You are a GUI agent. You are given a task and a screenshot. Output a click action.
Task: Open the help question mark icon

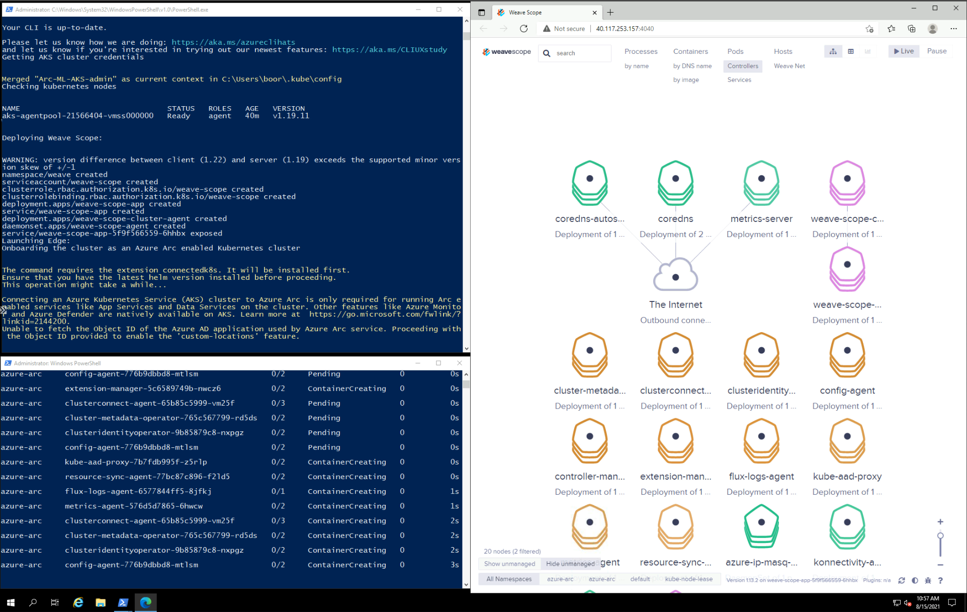point(940,580)
